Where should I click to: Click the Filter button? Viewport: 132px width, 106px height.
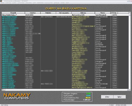[107, 97]
